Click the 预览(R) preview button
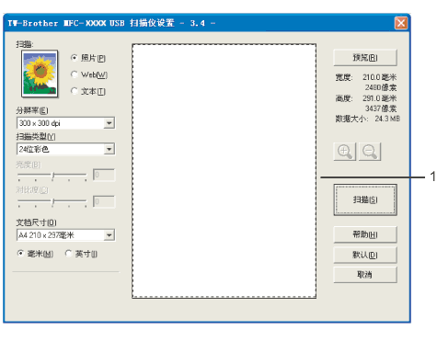Viewport: 437px width, 353px height. click(x=365, y=58)
